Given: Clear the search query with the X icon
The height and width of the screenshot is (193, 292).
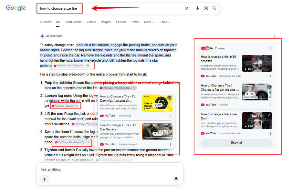Looking at the screenshot, I should tap(187, 8).
